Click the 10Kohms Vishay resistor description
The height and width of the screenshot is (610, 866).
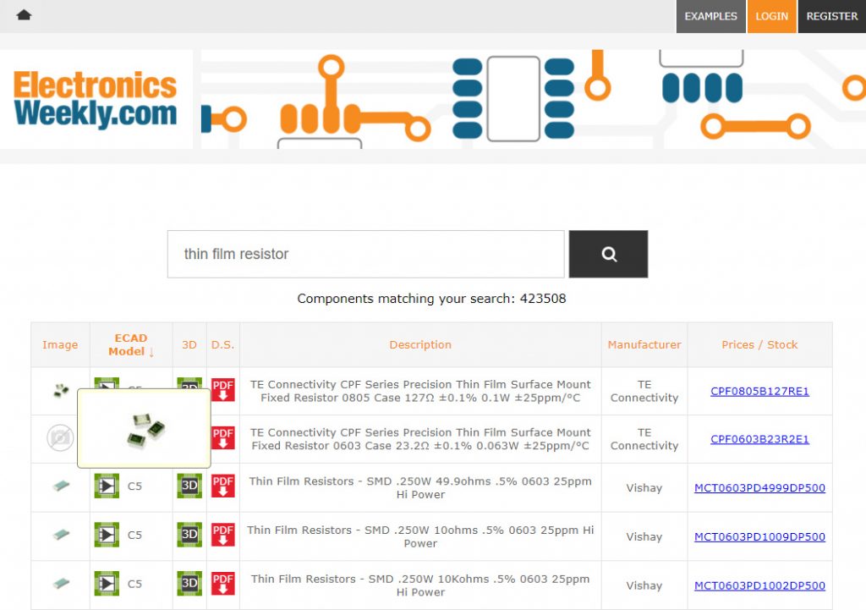(x=420, y=585)
